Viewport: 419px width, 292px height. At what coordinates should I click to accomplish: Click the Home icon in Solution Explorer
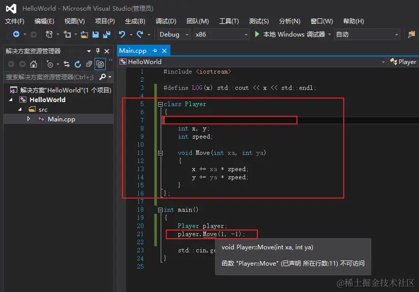[34, 64]
